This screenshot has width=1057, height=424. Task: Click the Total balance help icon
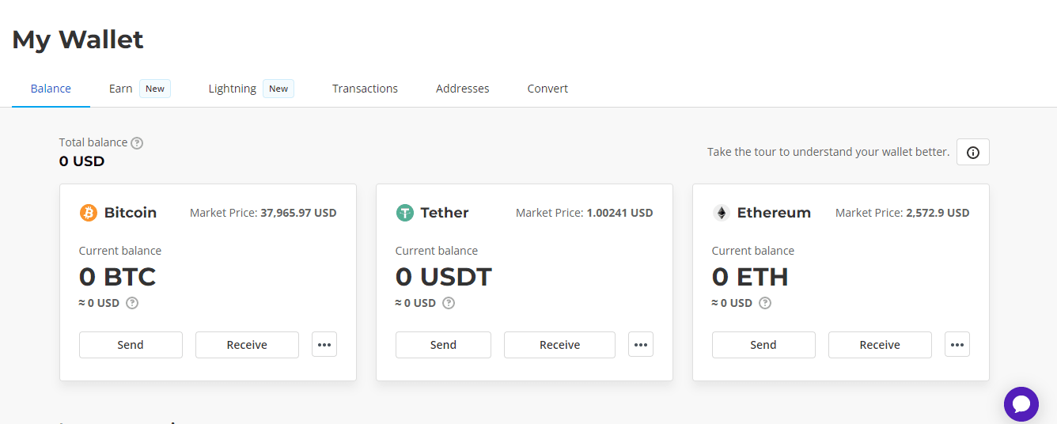click(137, 143)
